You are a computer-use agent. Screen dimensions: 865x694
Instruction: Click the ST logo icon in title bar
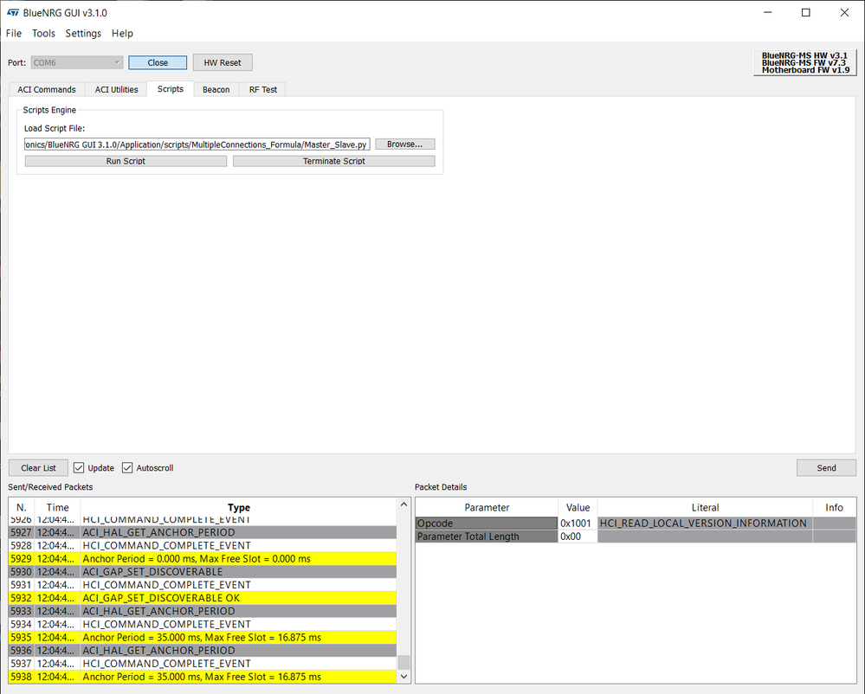click(x=13, y=13)
